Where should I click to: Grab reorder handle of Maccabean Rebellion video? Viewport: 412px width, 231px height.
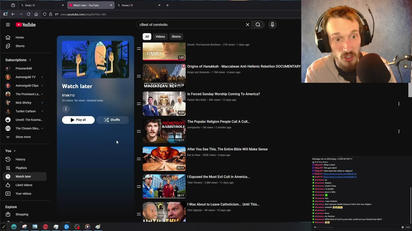(139, 76)
